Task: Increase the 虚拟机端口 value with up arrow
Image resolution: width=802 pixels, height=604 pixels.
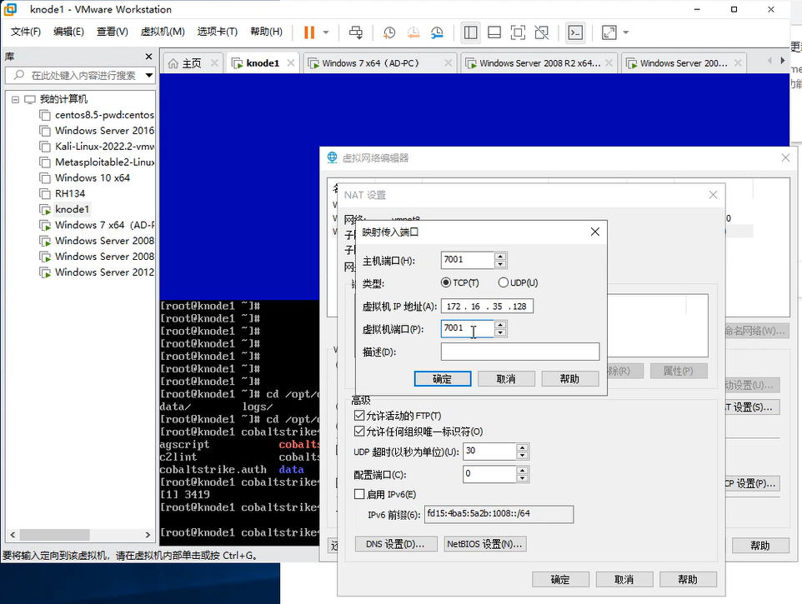Action: 501,324
